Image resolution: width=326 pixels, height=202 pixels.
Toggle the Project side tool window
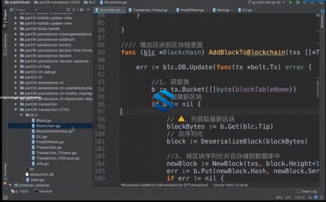[x=5, y=18]
